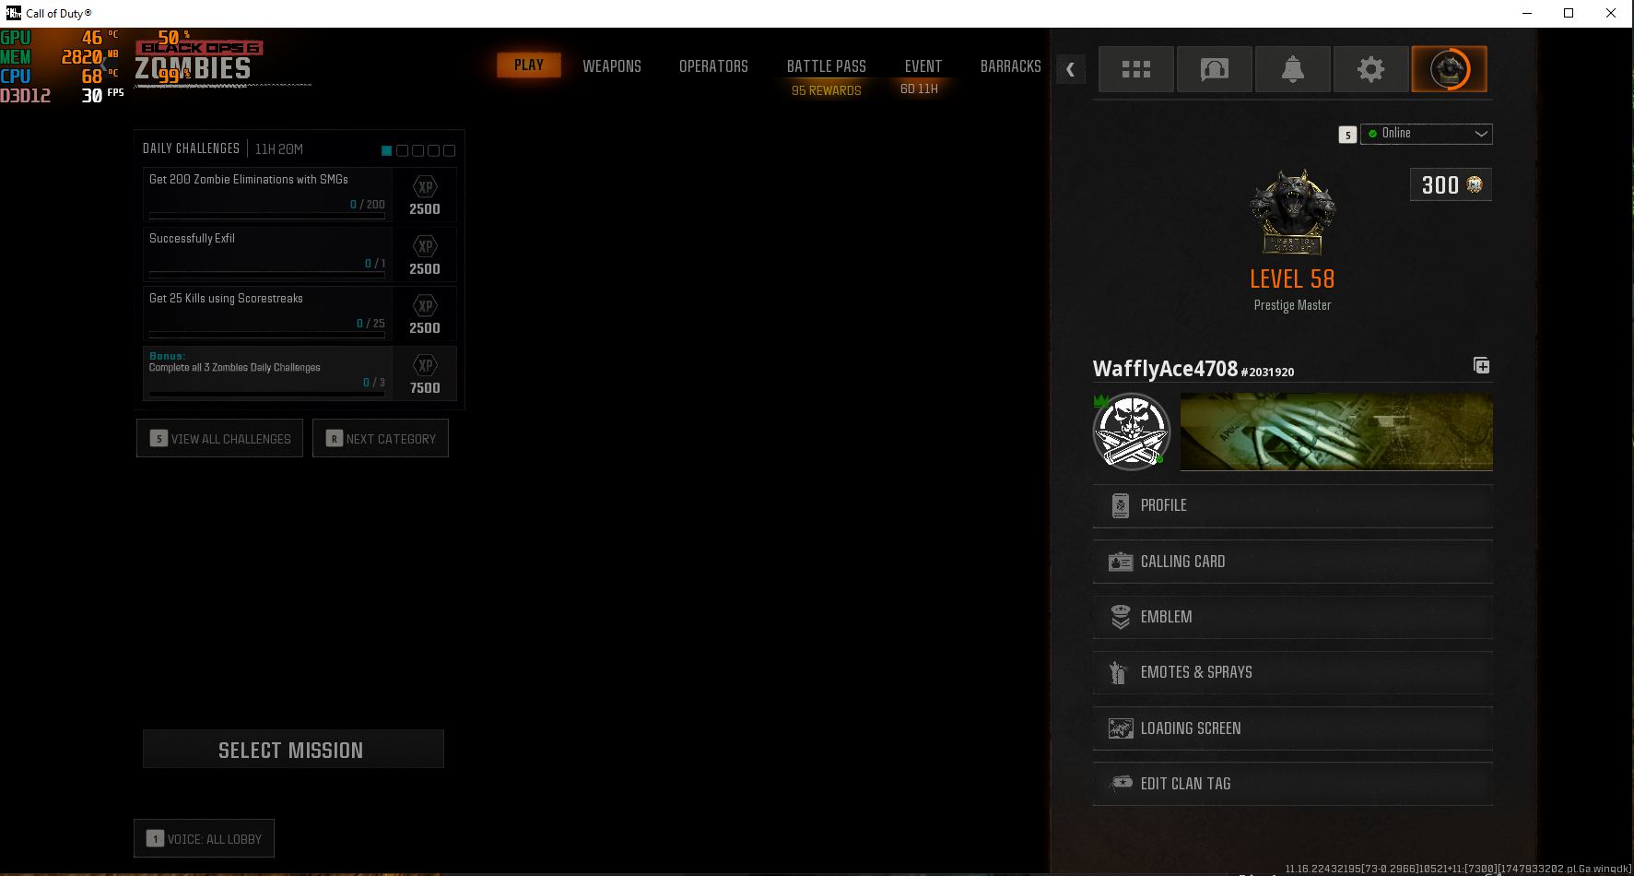1634x876 pixels.
Task: Click the XP icon for Bonus challenge
Action: [425, 365]
